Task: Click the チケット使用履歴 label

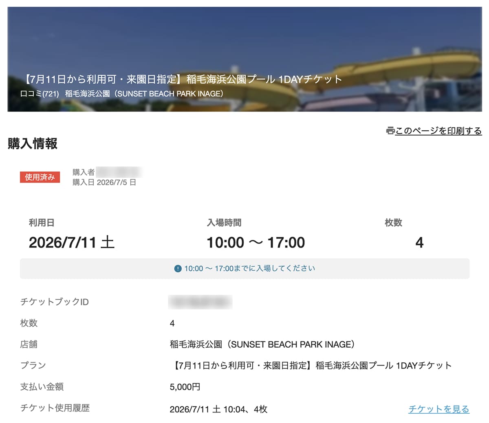Action: click(55, 408)
